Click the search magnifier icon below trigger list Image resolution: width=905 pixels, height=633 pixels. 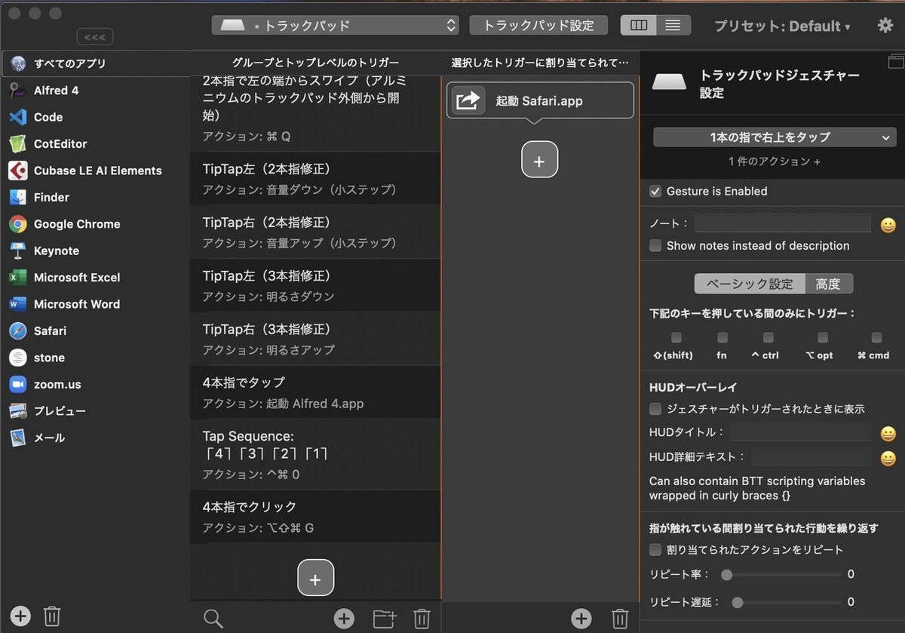tap(213, 618)
